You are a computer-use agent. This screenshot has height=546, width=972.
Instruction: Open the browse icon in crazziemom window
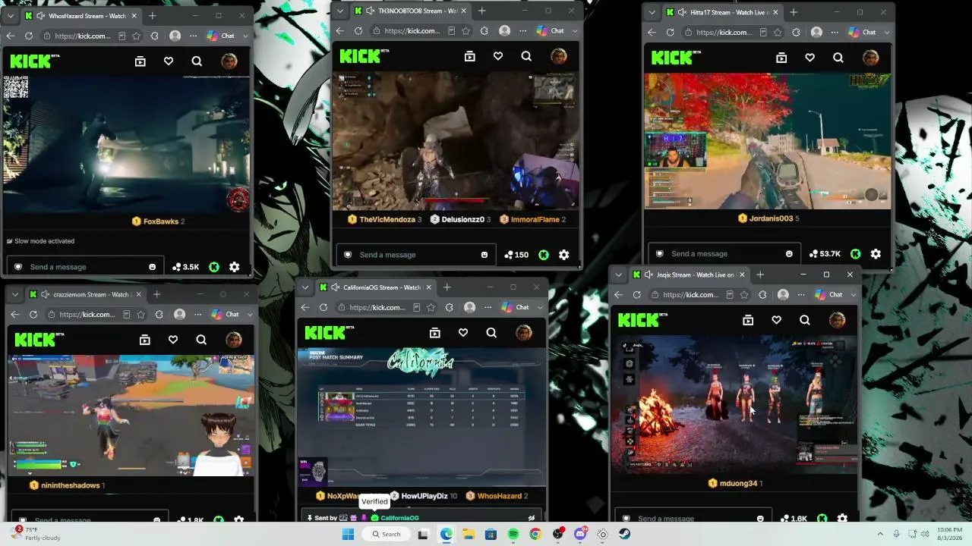145,340
